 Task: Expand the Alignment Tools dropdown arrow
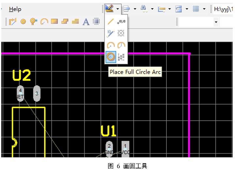pyautogui.click(x=135, y=9)
